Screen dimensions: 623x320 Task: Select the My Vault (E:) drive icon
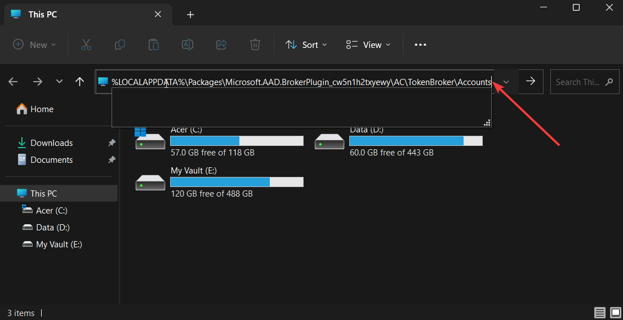tap(150, 183)
